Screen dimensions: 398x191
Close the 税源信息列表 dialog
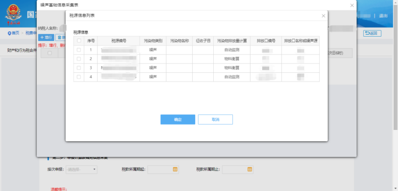[323, 16]
